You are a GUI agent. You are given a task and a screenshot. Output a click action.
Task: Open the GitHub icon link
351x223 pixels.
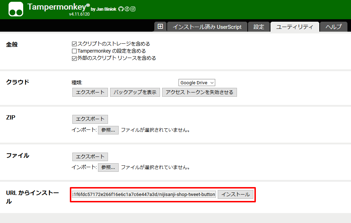(121, 9)
